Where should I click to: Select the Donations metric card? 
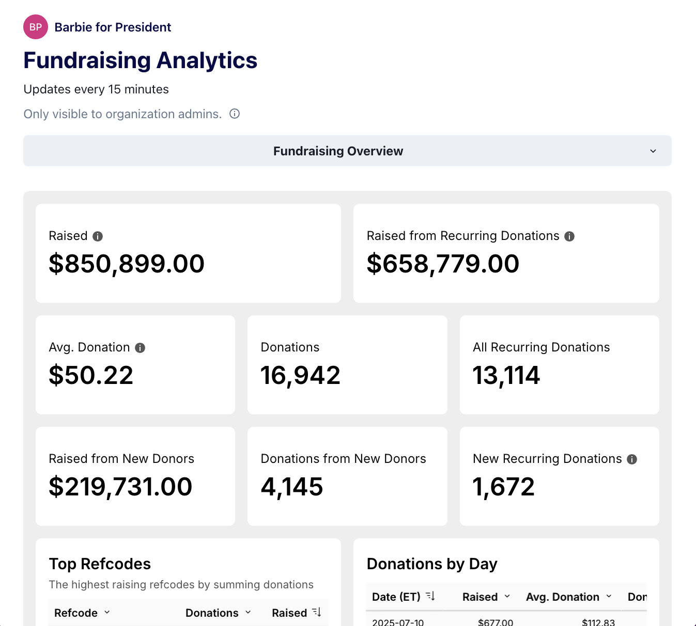click(347, 365)
